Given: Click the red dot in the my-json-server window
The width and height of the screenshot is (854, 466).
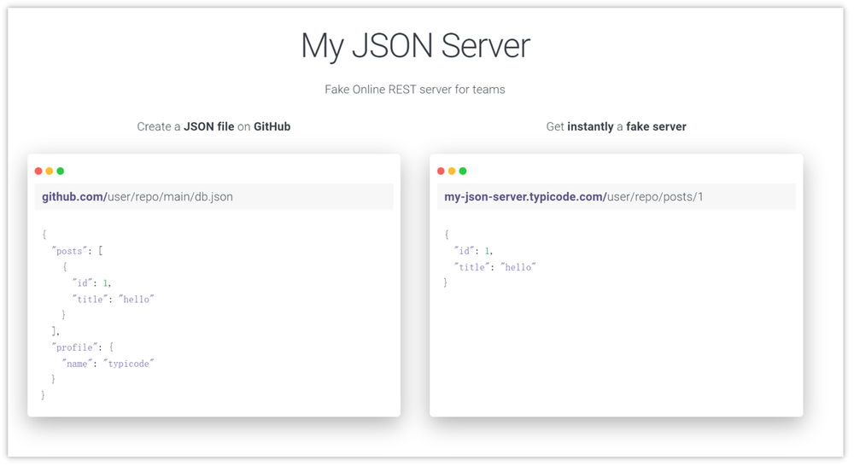Looking at the screenshot, I should [441, 172].
